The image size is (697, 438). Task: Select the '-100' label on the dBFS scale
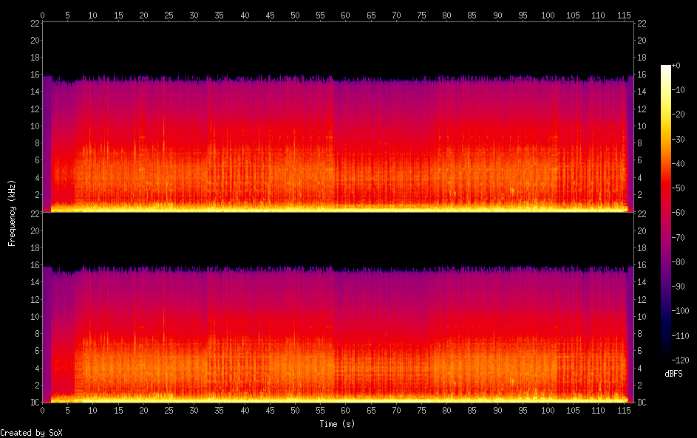click(x=681, y=310)
